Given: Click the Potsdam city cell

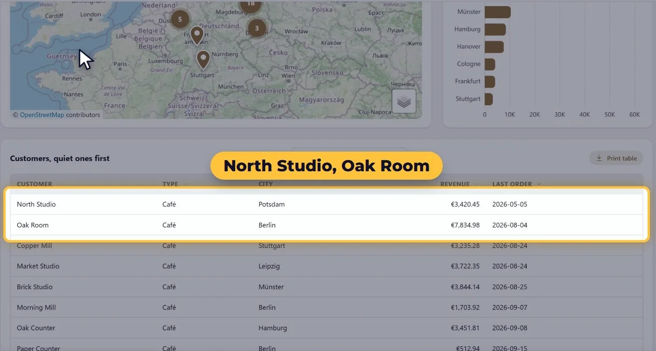Looking at the screenshot, I should [272, 205].
